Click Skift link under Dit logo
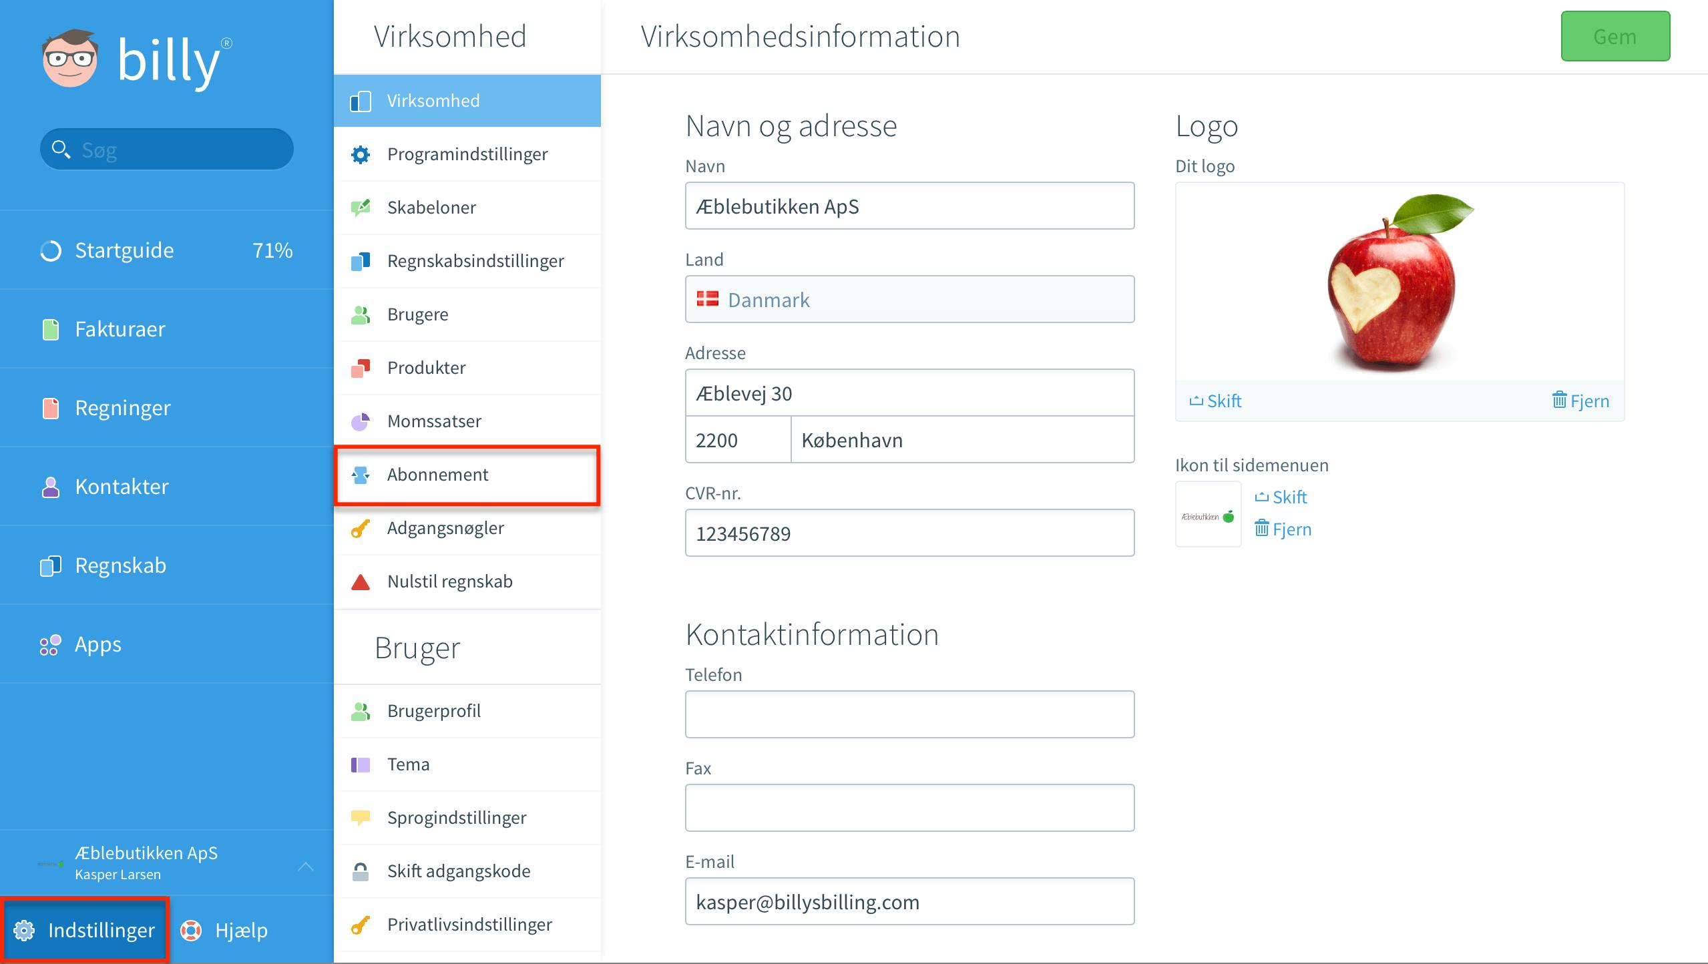 pos(1215,401)
